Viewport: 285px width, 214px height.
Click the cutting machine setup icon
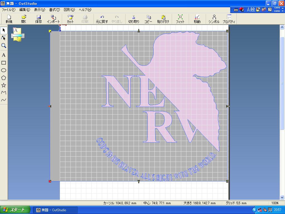(x=18, y=34)
